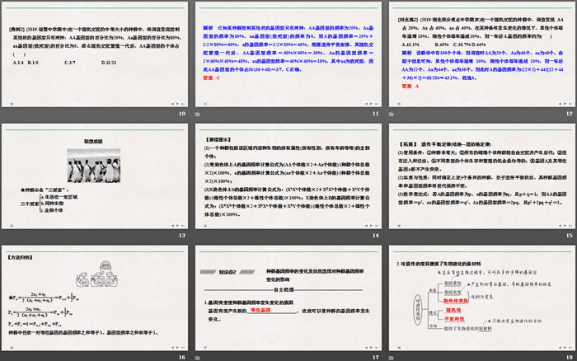
Task: Click the slide number 14 label
Action: coord(375,235)
